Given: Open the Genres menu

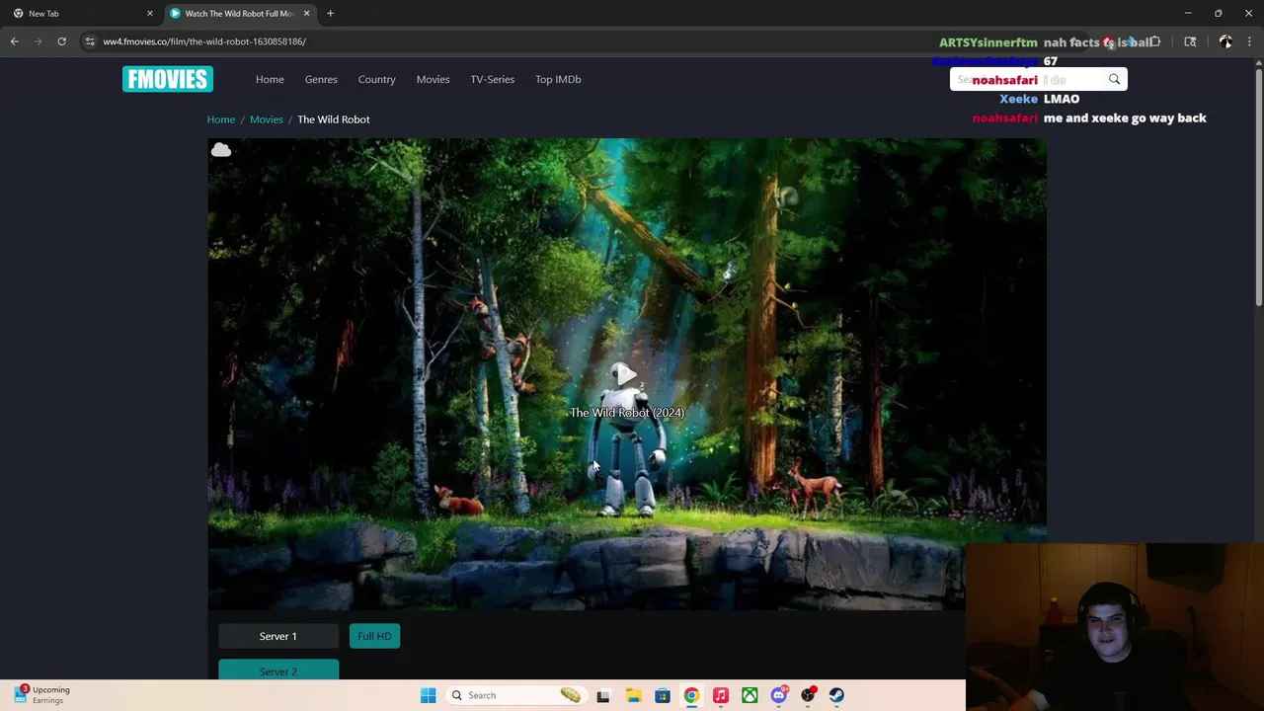Looking at the screenshot, I should click(x=321, y=79).
